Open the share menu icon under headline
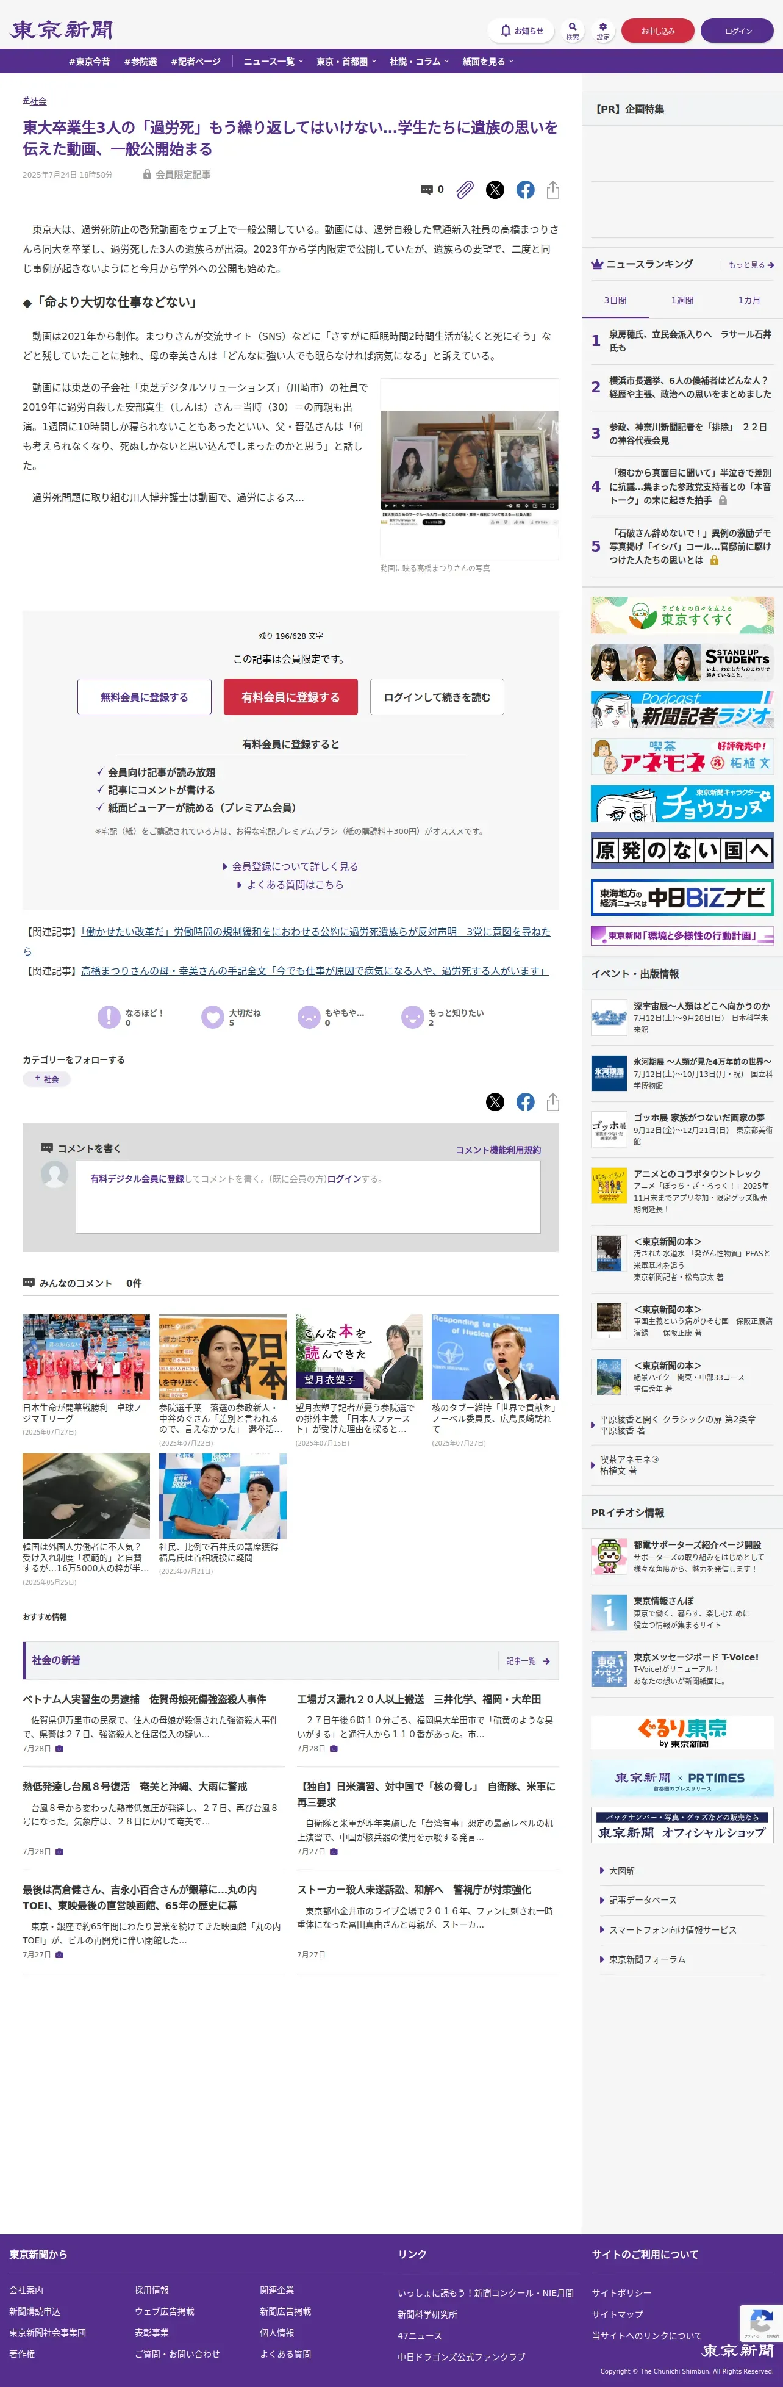Image resolution: width=783 pixels, height=2387 pixels. [553, 190]
